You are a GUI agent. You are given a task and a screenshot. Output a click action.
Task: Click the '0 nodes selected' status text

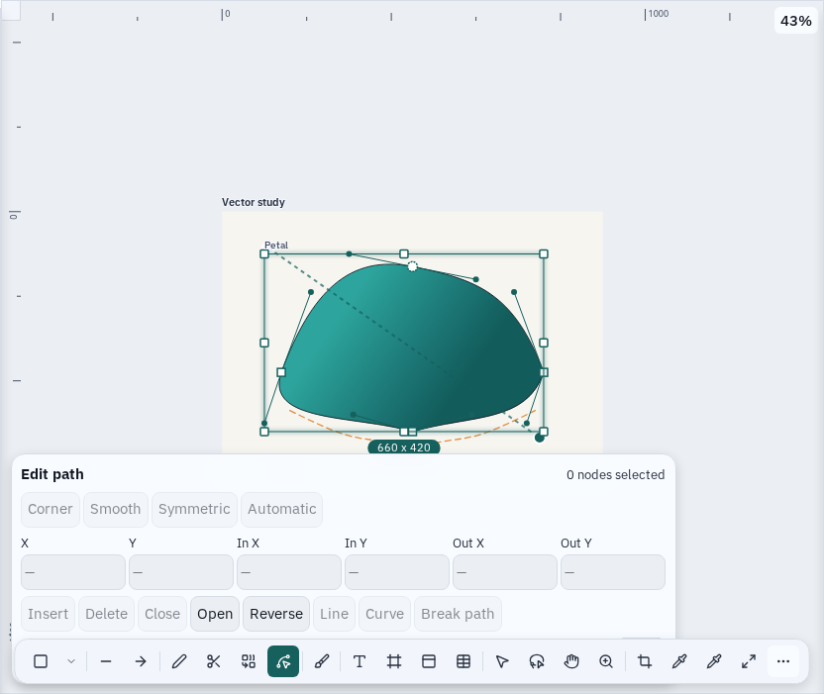[x=615, y=475]
